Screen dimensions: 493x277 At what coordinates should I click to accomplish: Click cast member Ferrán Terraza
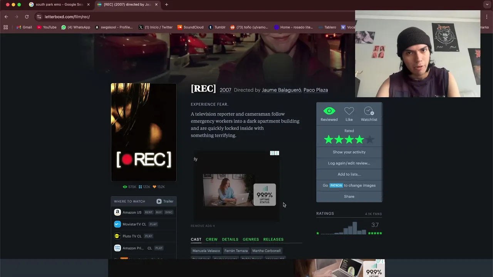(236, 251)
